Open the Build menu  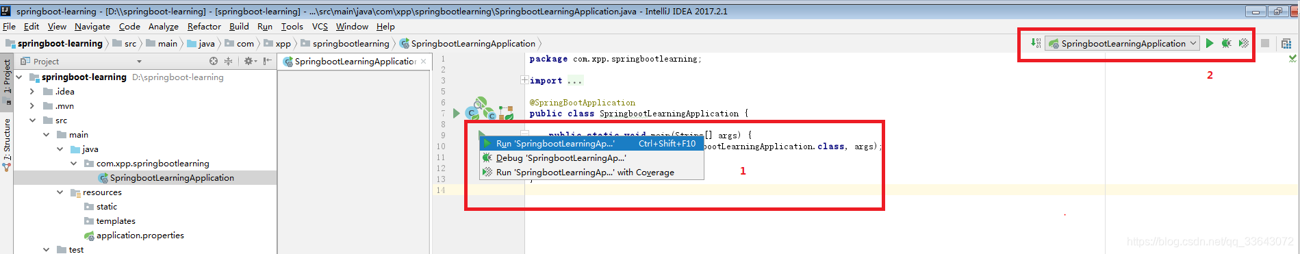click(239, 26)
